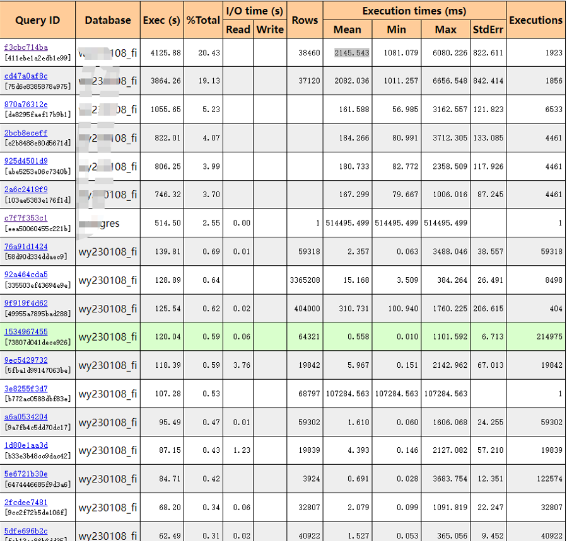The width and height of the screenshot is (567, 541).
Task: Open query ID link cd47a0af8c
Action: [26, 76]
